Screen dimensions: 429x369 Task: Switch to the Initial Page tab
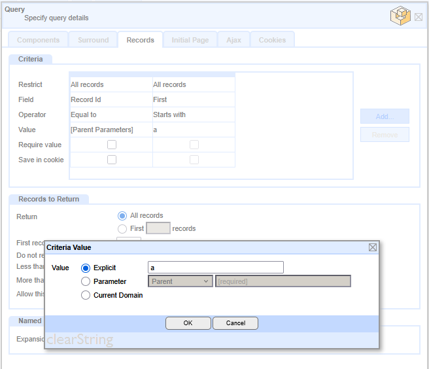(x=190, y=40)
